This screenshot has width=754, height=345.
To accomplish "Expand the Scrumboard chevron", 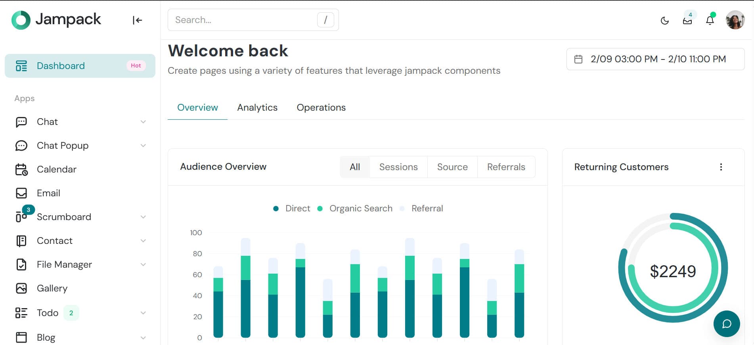I will [143, 217].
